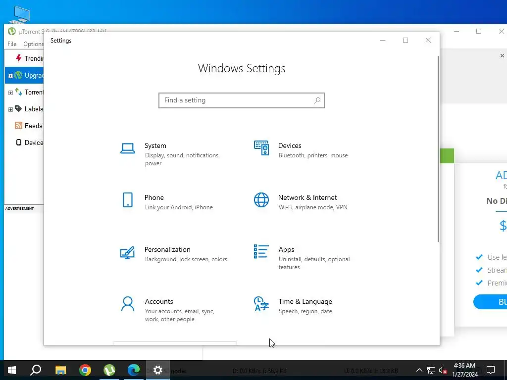
Task: Open the Personalization heading
Action: click(167, 249)
